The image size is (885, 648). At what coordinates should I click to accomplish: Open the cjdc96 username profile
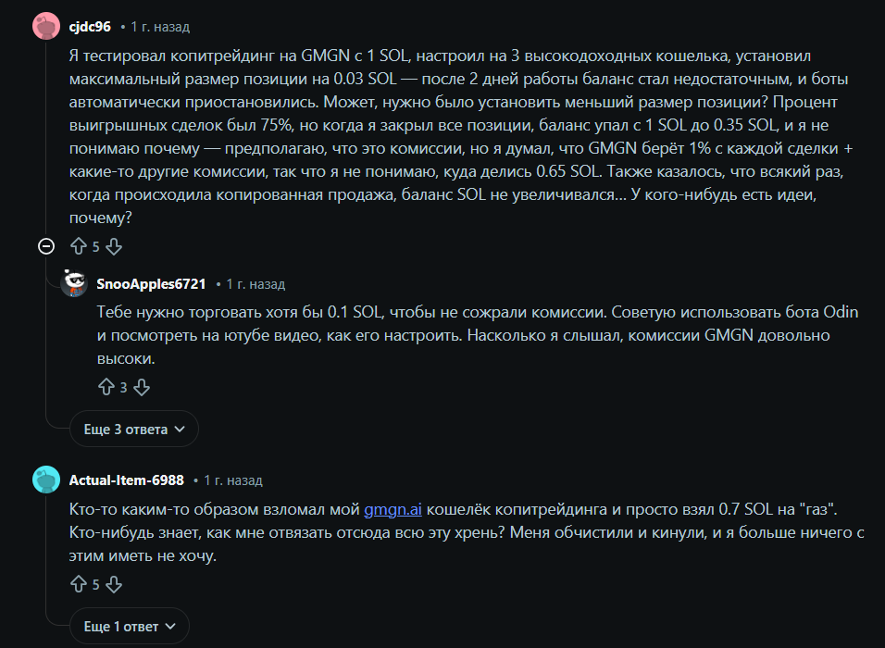(x=90, y=27)
